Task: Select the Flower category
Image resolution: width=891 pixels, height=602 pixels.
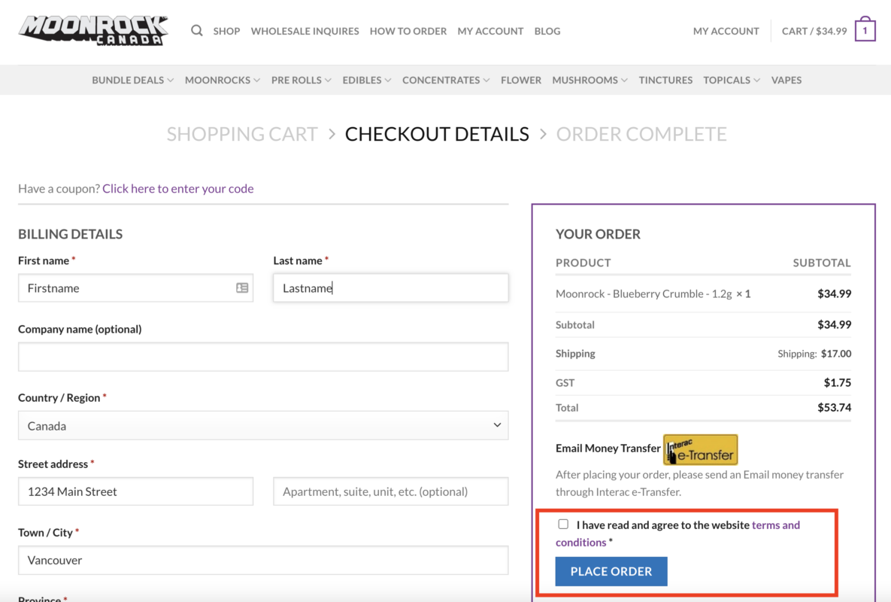Action: pos(521,80)
